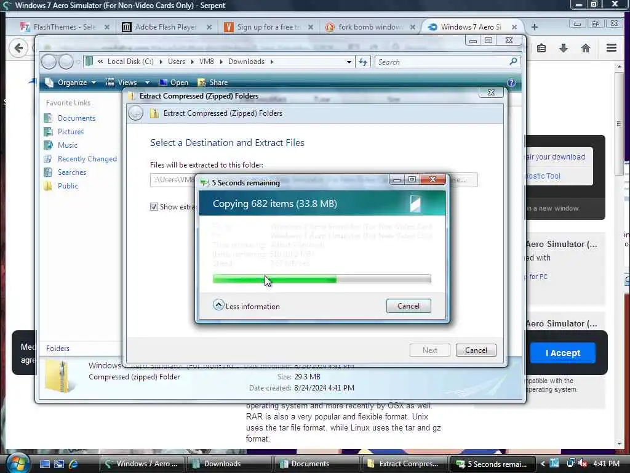Viewport: 630px width, 473px height.
Task: Switch to Downloads taskbar button
Action: point(229,464)
